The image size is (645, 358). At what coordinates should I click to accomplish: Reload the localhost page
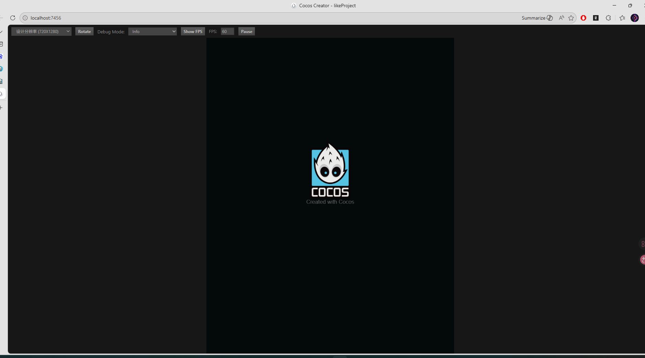coord(13,18)
